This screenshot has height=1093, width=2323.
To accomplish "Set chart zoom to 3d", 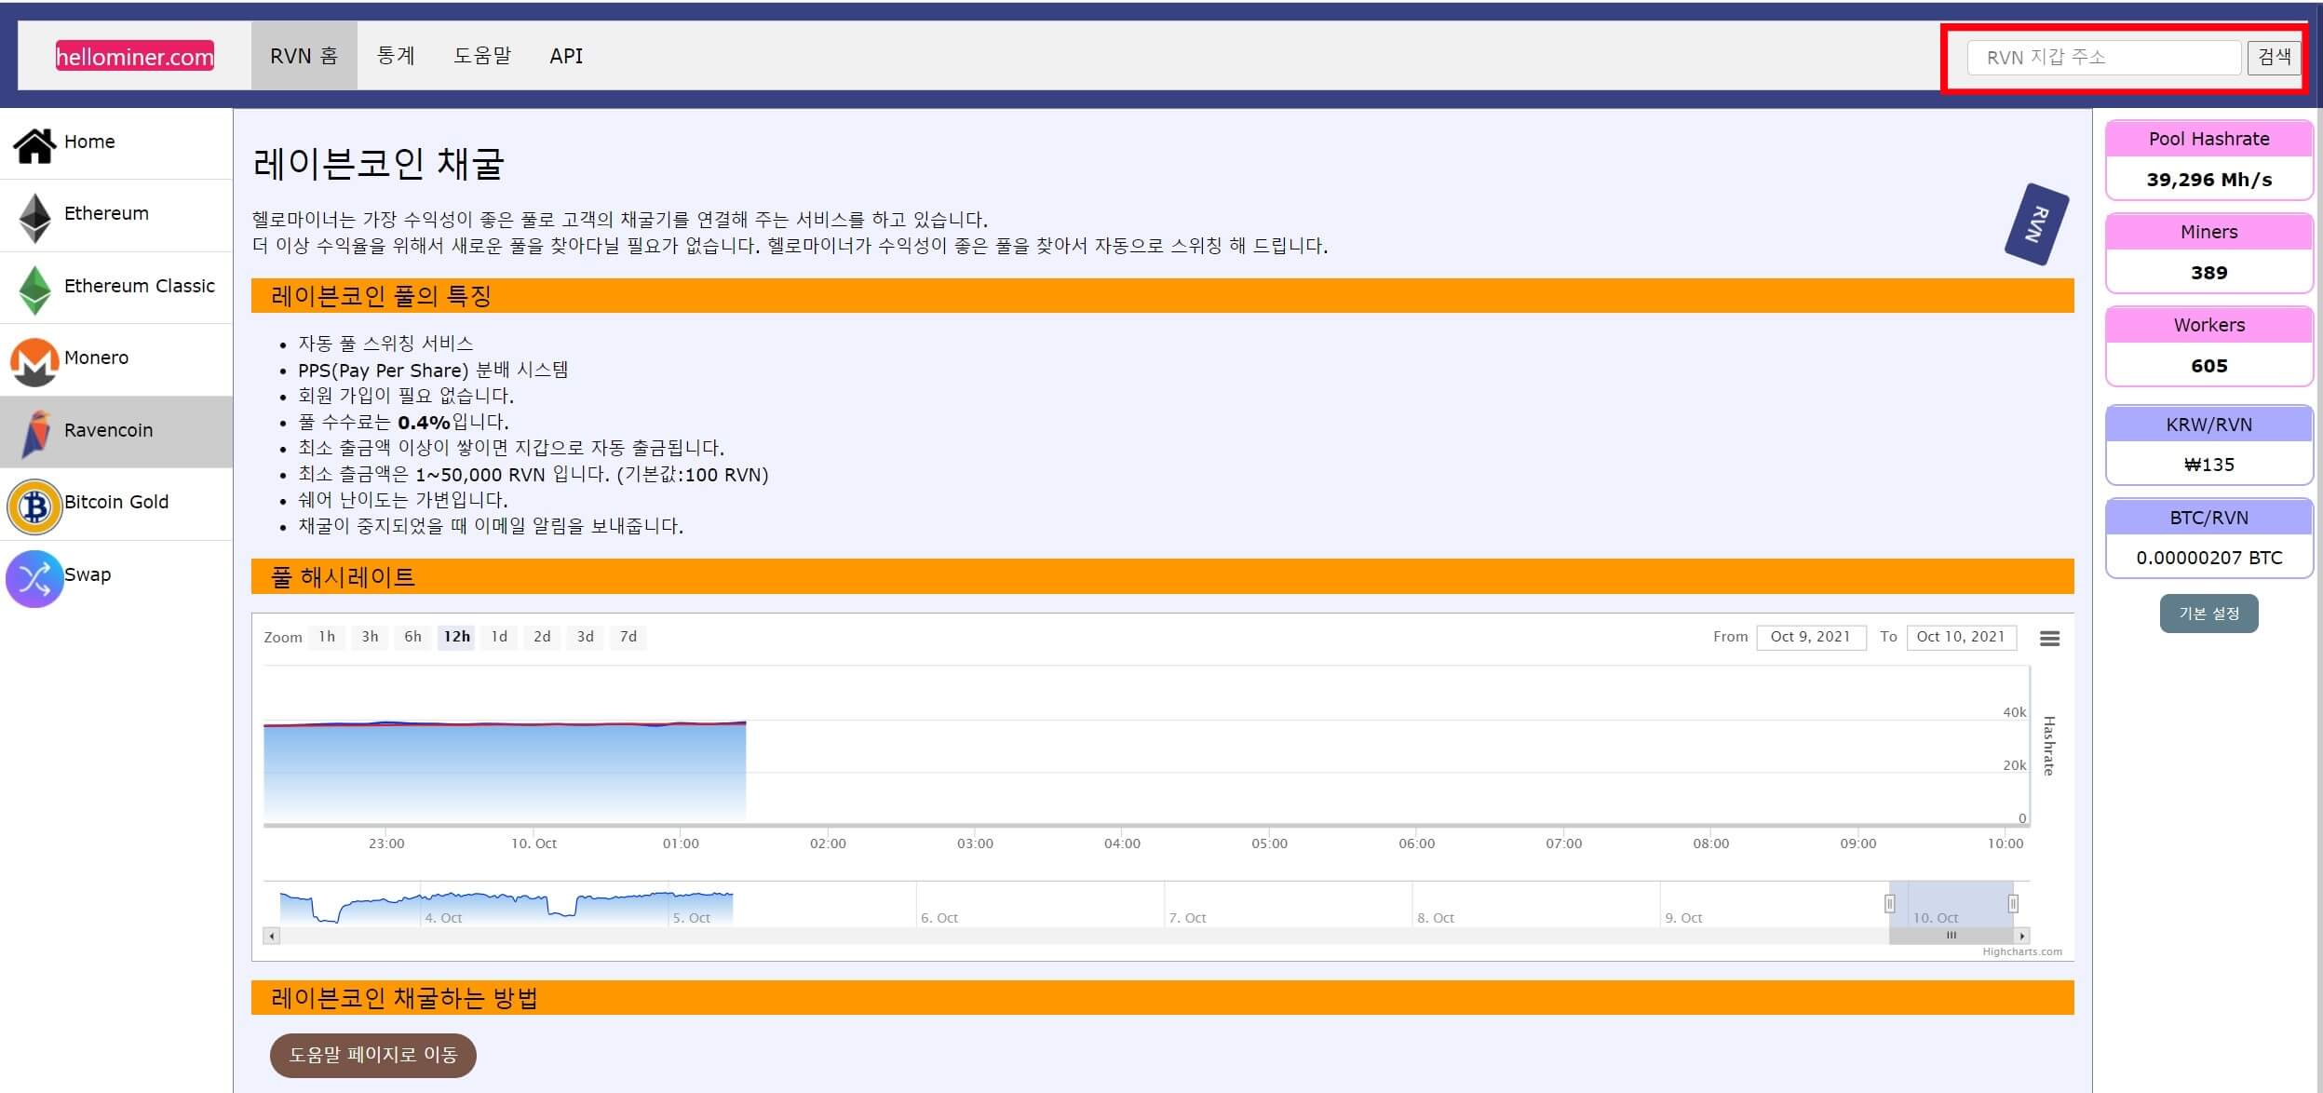I will coord(585,637).
